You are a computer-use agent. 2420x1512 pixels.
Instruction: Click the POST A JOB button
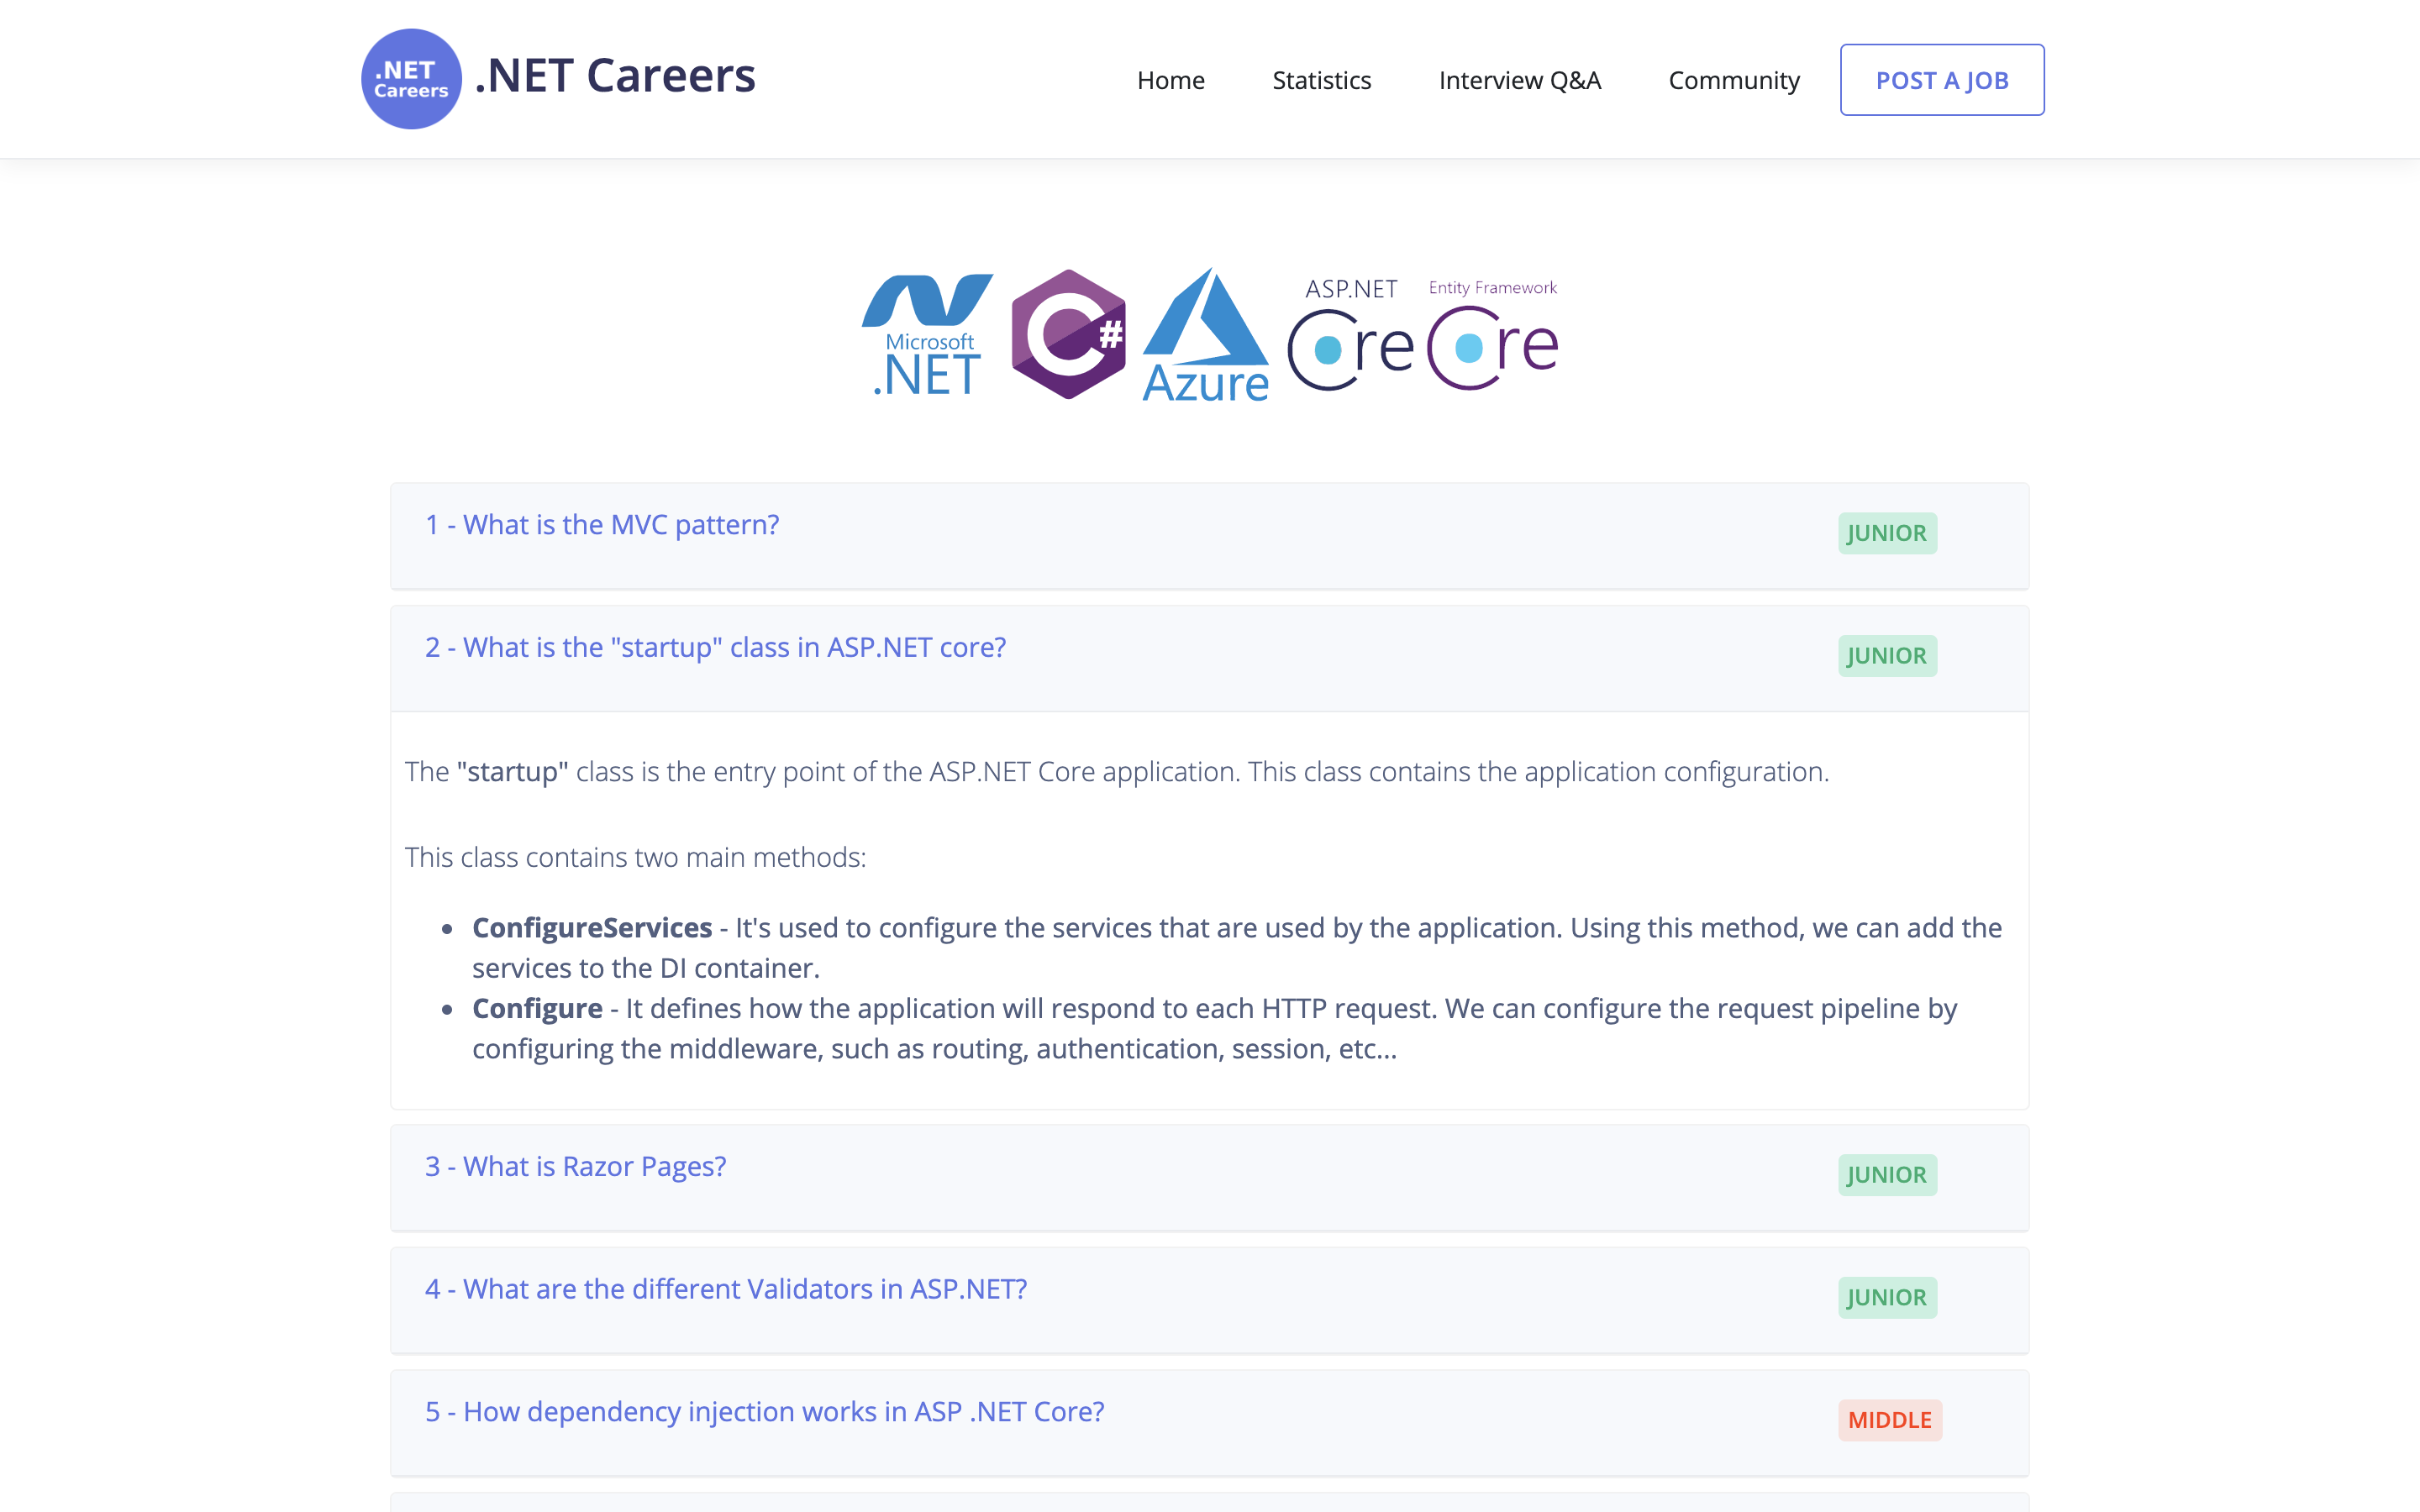[1942, 79]
